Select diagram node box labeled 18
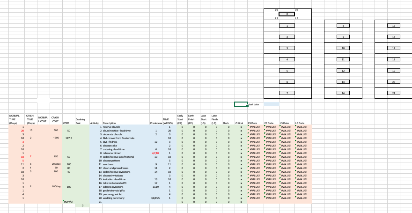This screenshot has width=412, height=213. coord(394,59)
